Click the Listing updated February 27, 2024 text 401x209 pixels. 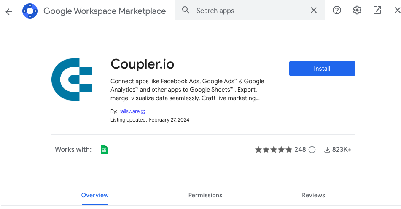tap(150, 120)
